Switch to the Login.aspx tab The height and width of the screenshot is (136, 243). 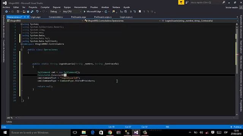click(x=35, y=17)
